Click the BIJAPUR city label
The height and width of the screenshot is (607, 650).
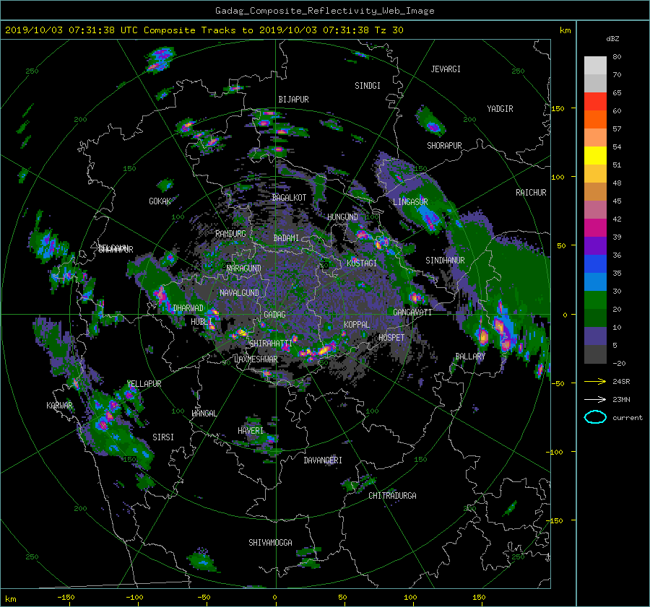[x=293, y=100]
